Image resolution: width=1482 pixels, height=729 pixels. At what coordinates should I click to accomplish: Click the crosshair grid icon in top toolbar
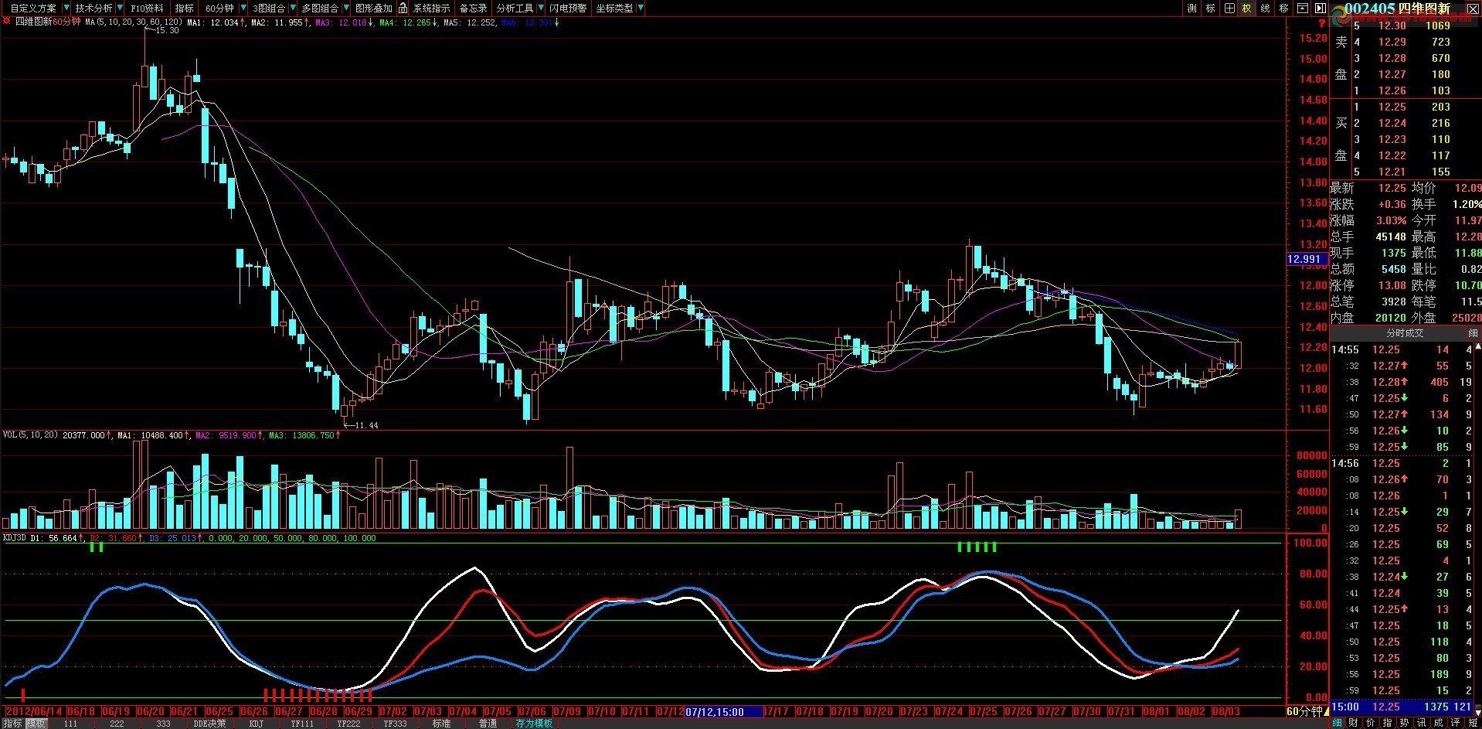coord(1229,8)
